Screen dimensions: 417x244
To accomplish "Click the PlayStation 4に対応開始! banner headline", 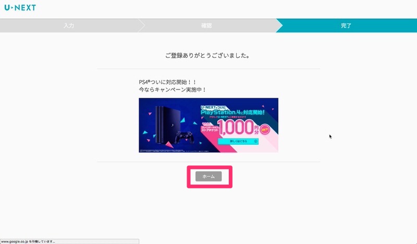I will pos(232,112).
